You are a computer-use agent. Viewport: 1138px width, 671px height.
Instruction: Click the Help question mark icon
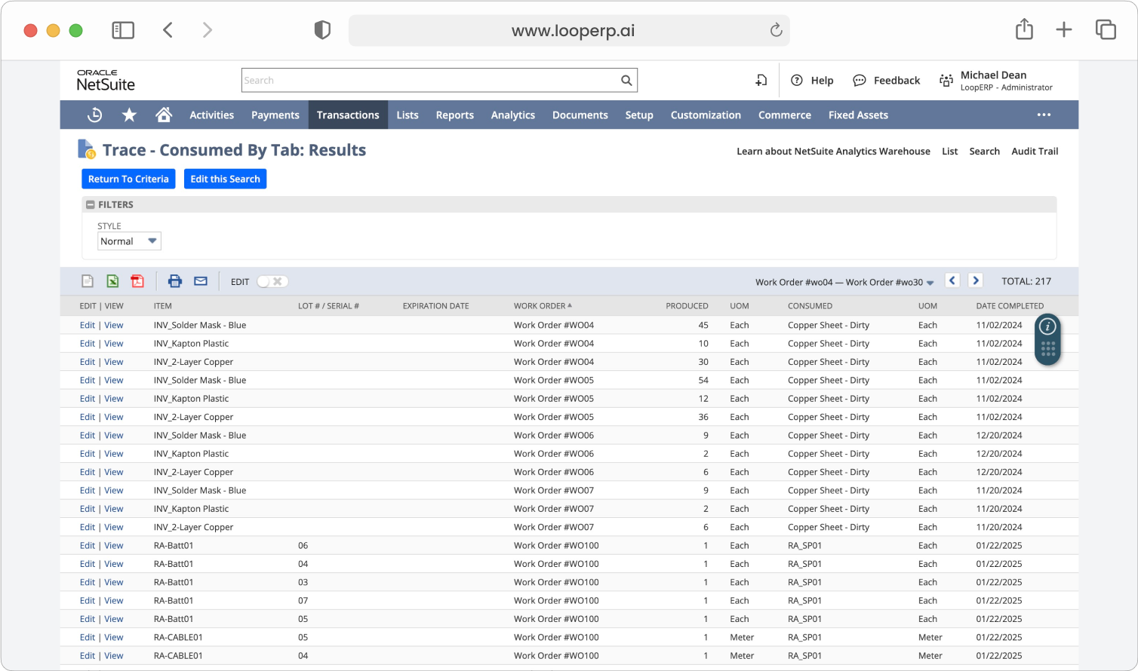tap(797, 81)
